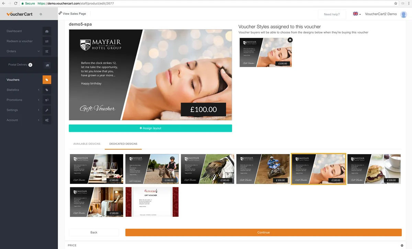Viewport: 412px width, 249px height.
Task: Open Dashboard from the sidebar
Action: (14, 31)
